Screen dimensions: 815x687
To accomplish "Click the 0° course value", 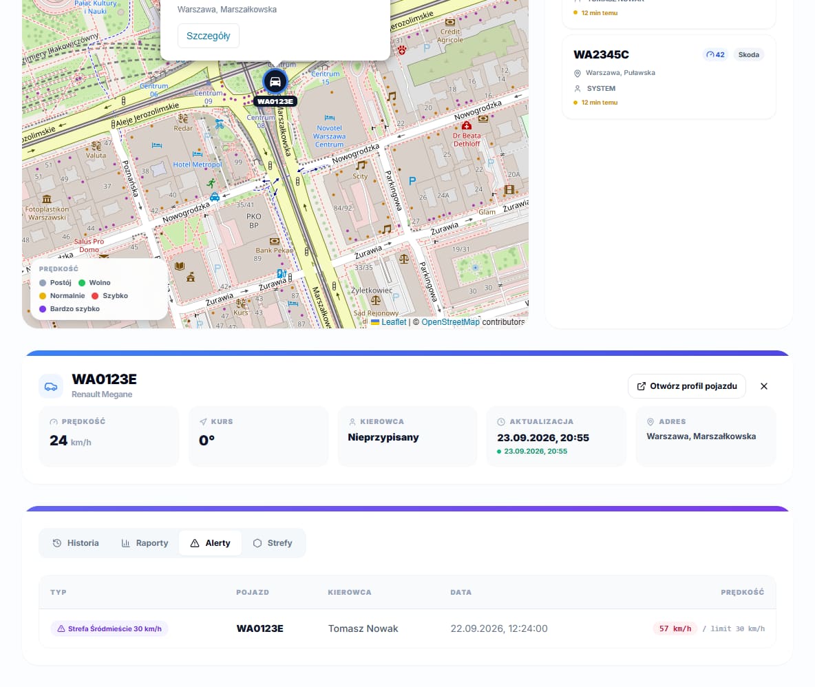I will [207, 441].
